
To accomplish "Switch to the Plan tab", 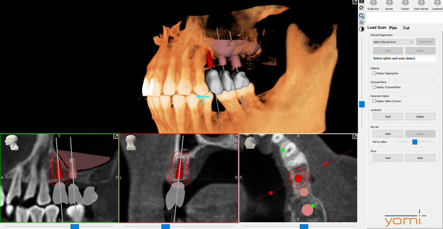I will click(393, 28).
